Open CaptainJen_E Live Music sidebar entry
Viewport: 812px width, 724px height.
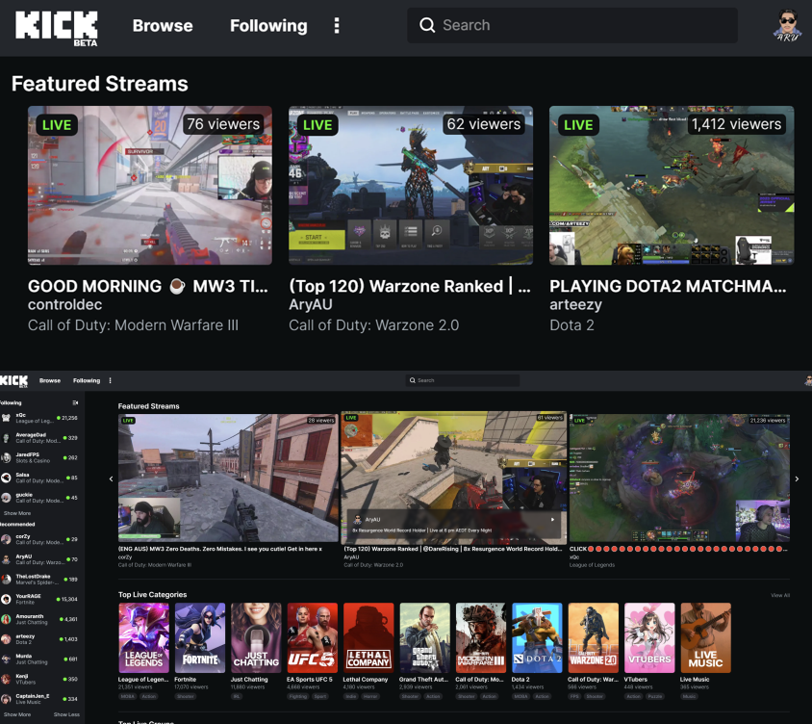click(x=39, y=699)
